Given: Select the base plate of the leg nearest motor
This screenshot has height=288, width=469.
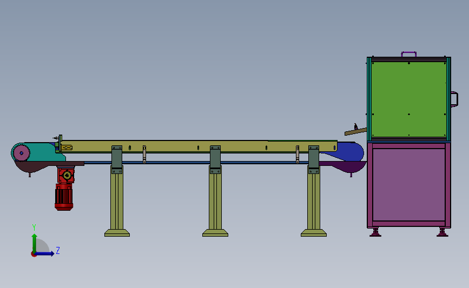Looking at the screenshot, I should point(117,233).
